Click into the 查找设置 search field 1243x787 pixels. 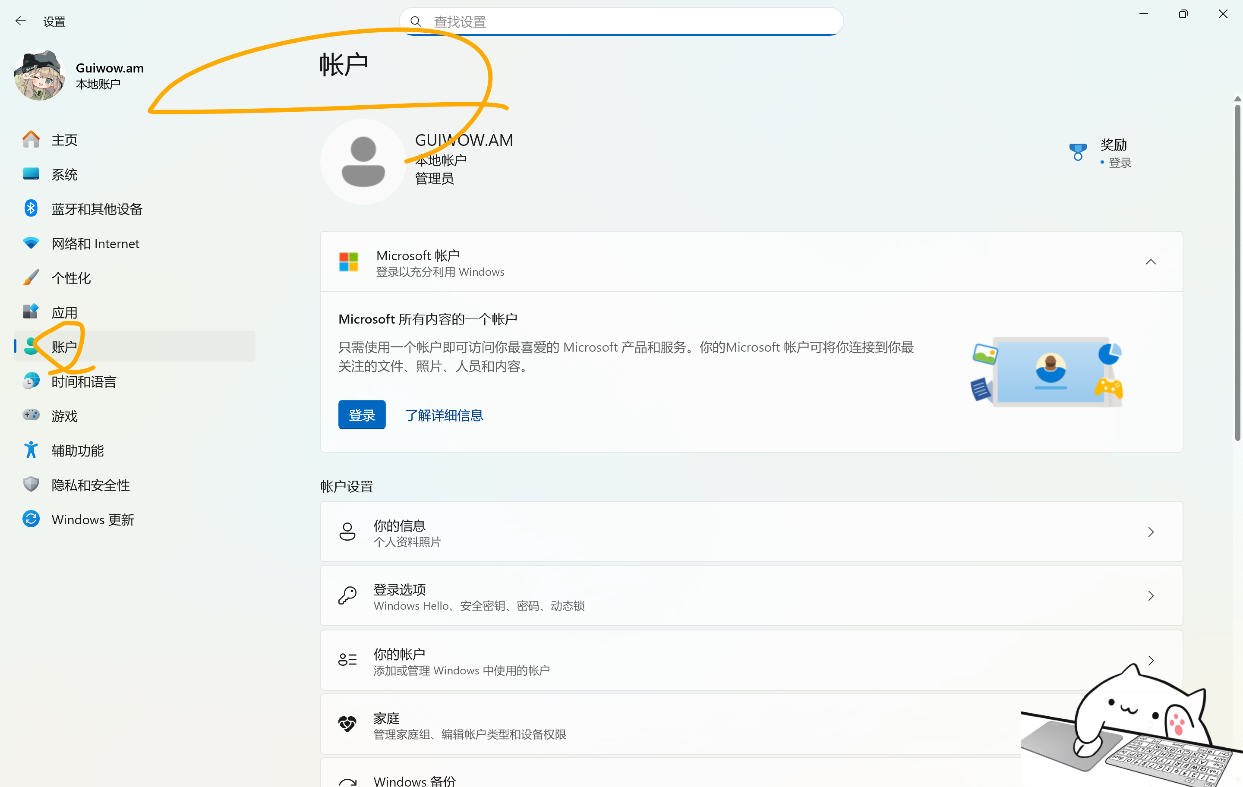point(621,22)
